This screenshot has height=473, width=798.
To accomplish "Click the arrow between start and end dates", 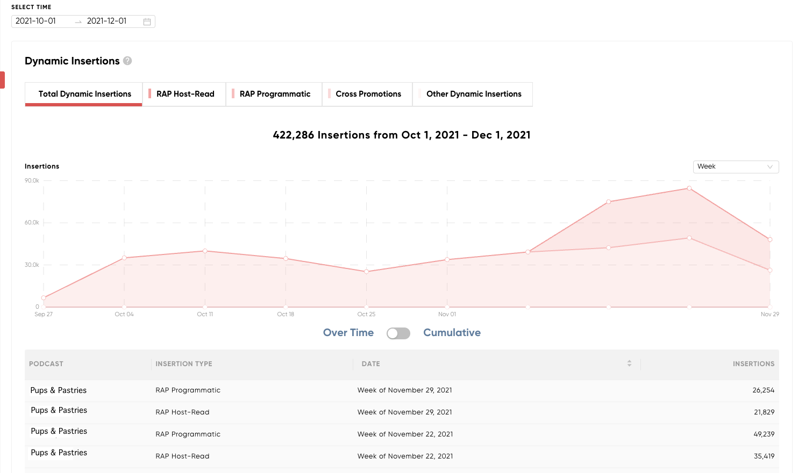I will click(79, 21).
